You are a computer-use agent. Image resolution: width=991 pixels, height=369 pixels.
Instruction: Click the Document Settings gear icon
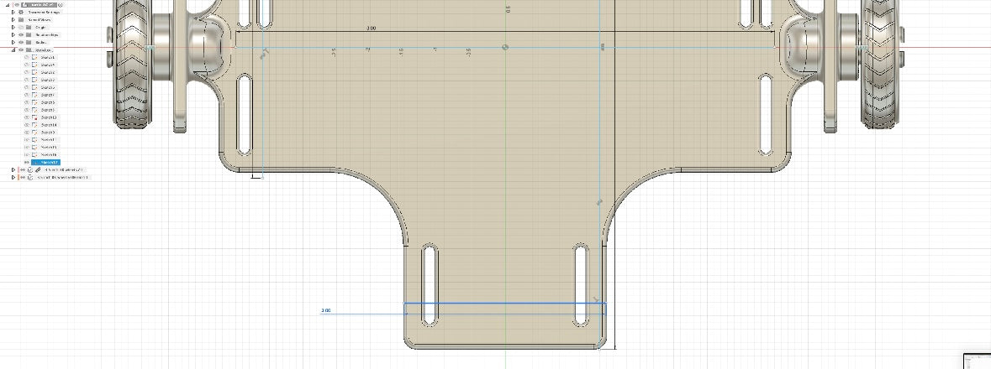(21, 12)
